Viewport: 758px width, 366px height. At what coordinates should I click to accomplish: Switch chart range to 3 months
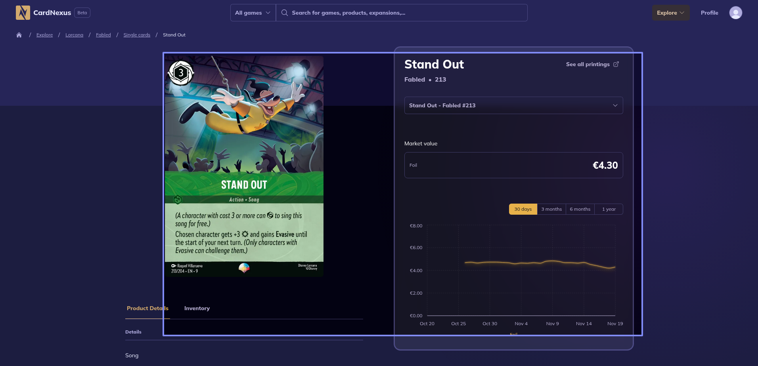click(551, 209)
